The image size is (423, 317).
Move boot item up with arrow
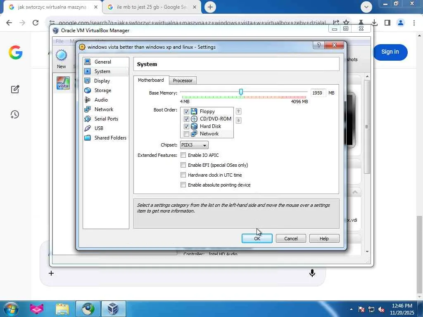pyautogui.click(x=238, y=111)
